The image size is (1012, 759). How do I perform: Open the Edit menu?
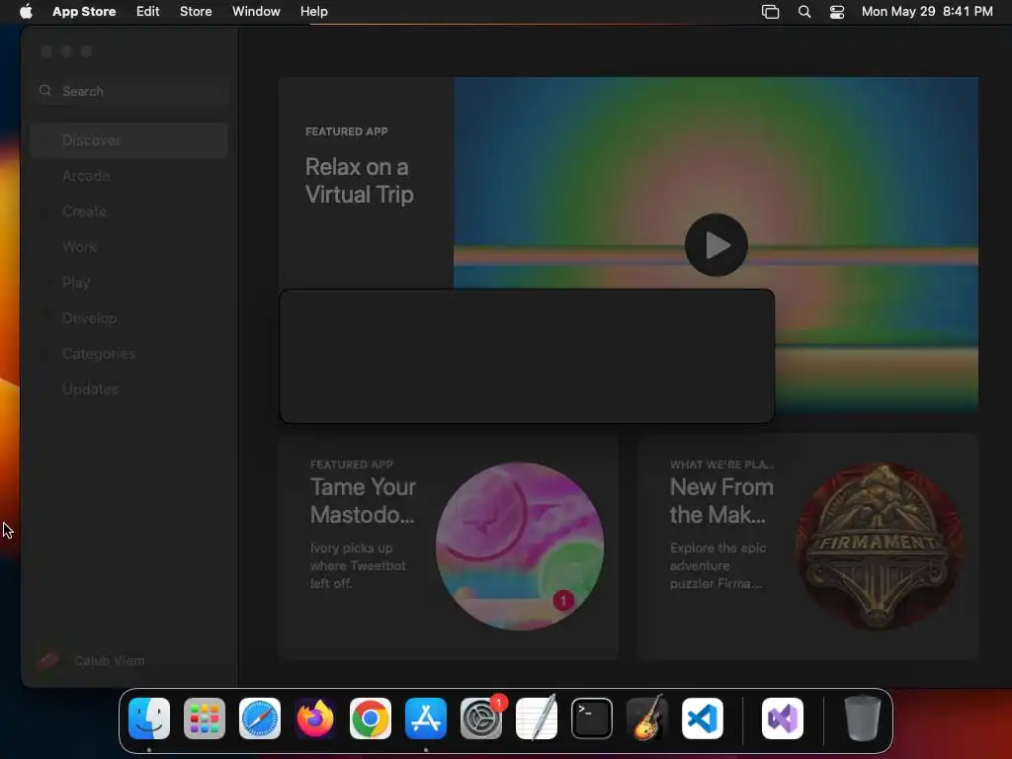pyautogui.click(x=148, y=11)
